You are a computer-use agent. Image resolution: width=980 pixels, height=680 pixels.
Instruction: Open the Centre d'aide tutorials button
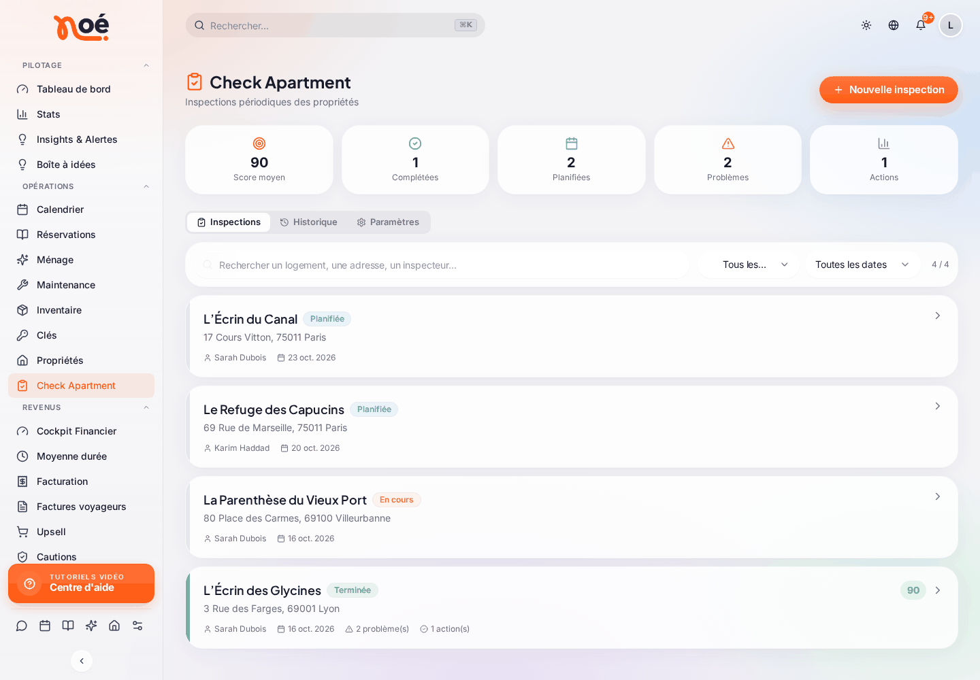pyautogui.click(x=81, y=583)
